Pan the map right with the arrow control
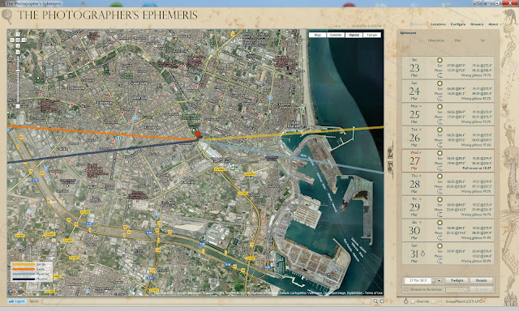The image size is (519, 311). click(x=24, y=40)
